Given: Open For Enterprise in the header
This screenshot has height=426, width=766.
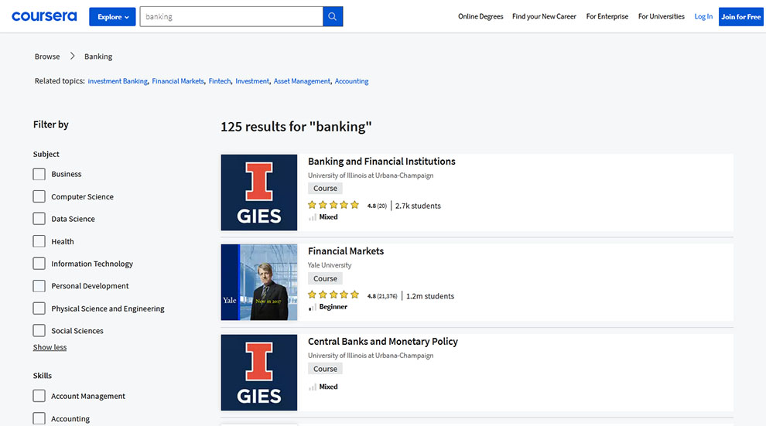Looking at the screenshot, I should 607,16.
